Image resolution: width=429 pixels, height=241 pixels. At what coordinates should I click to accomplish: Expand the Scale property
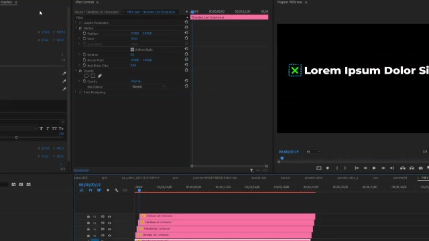point(79,39)
